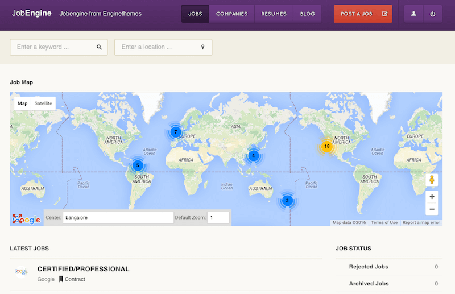Open the Jobs menu tab

(x=195, y=14)
